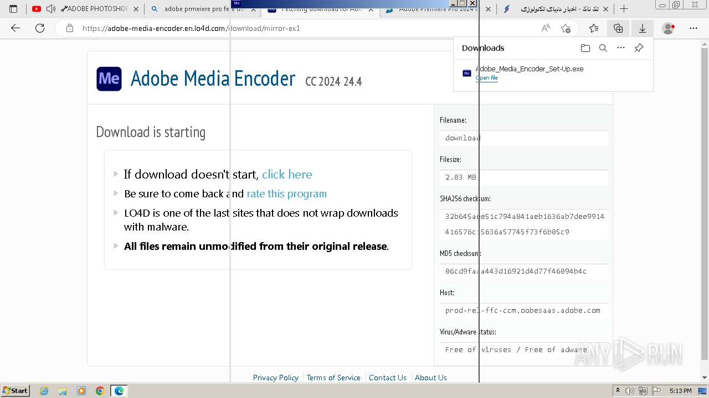
Task: View site information lock icon
Action: click(x=70, y=28)
